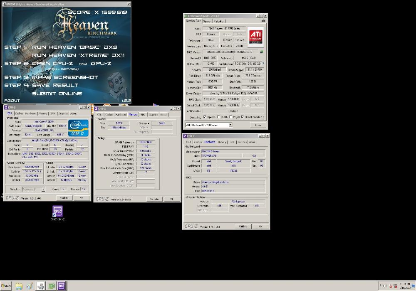Click the second quick-launch icon on the taskbar

pyautogui.click(x=30, y=286)
